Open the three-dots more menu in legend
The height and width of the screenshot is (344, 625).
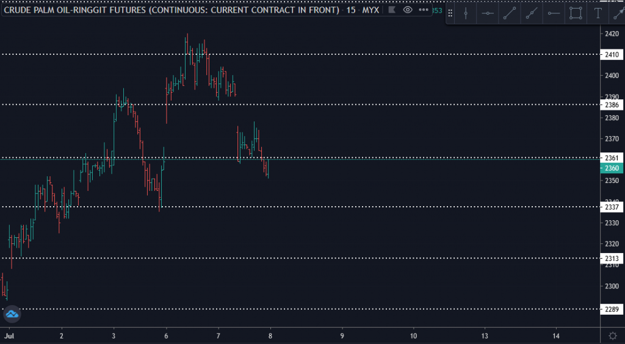click(422, 10)
